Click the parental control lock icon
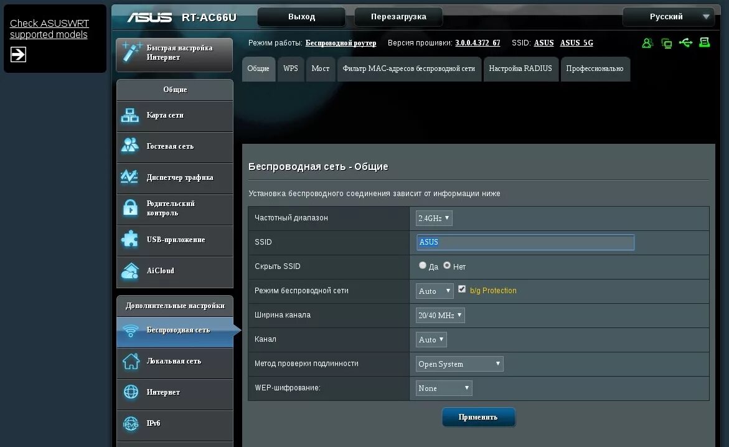 (x=130, y=208)
